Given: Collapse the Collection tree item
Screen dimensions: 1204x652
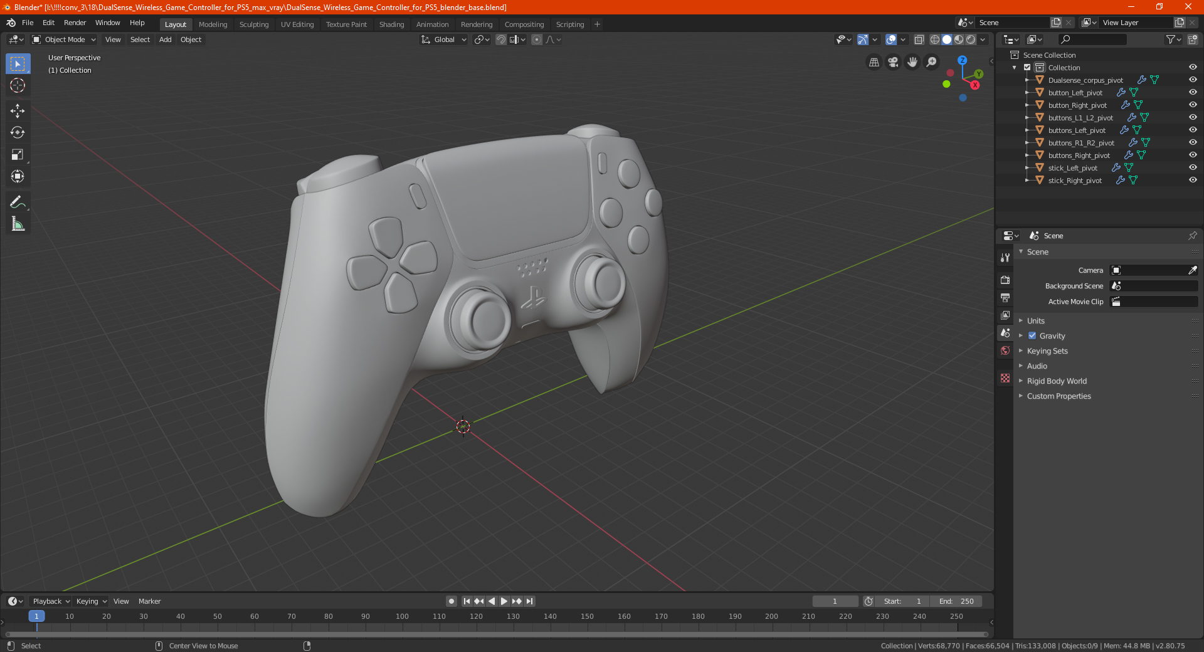Looking at the screenshot, I should [x=1015, y=68].
